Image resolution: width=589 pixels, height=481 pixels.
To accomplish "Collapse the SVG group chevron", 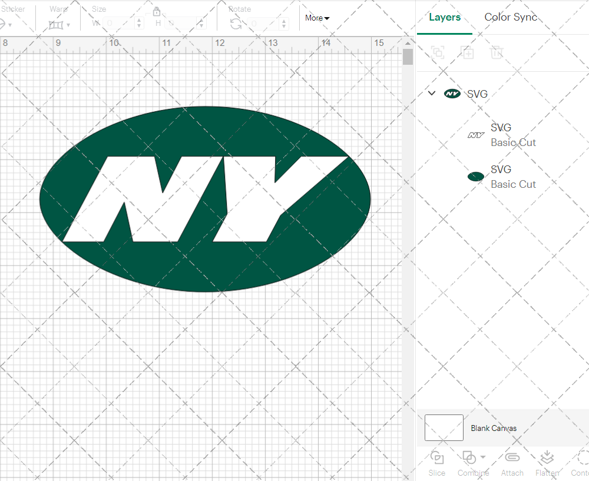I will [432, 93].
